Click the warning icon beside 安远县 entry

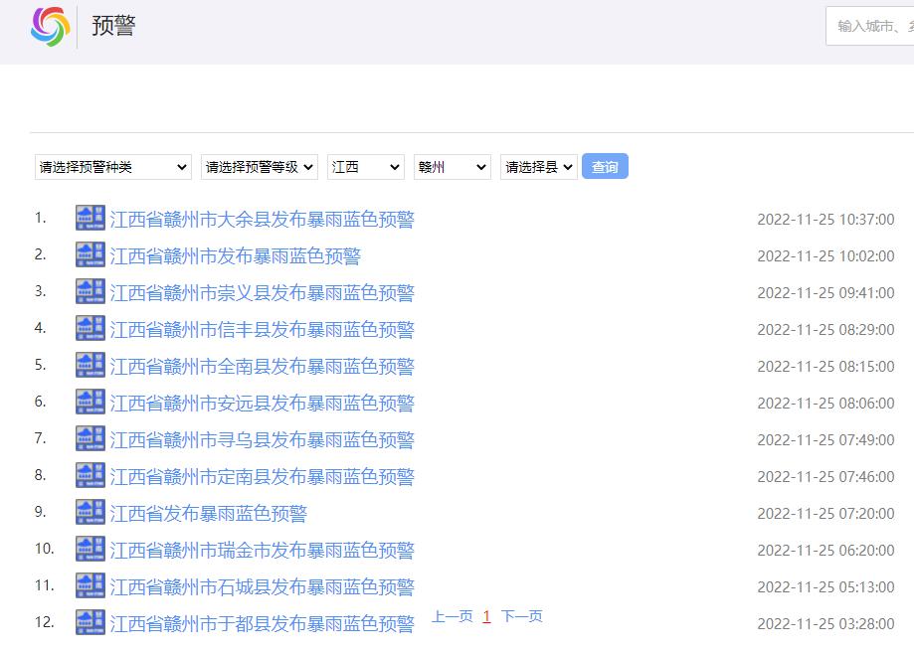click(91, 403)
